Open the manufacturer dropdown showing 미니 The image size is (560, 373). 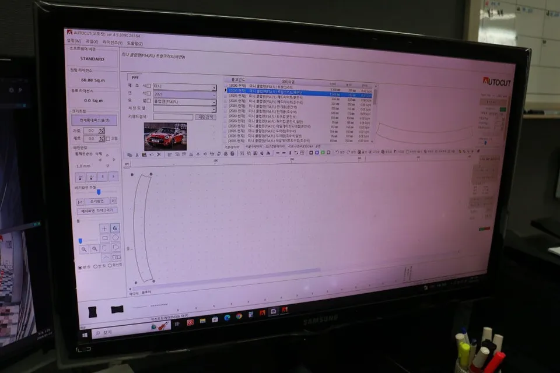(x=185, y=87)
